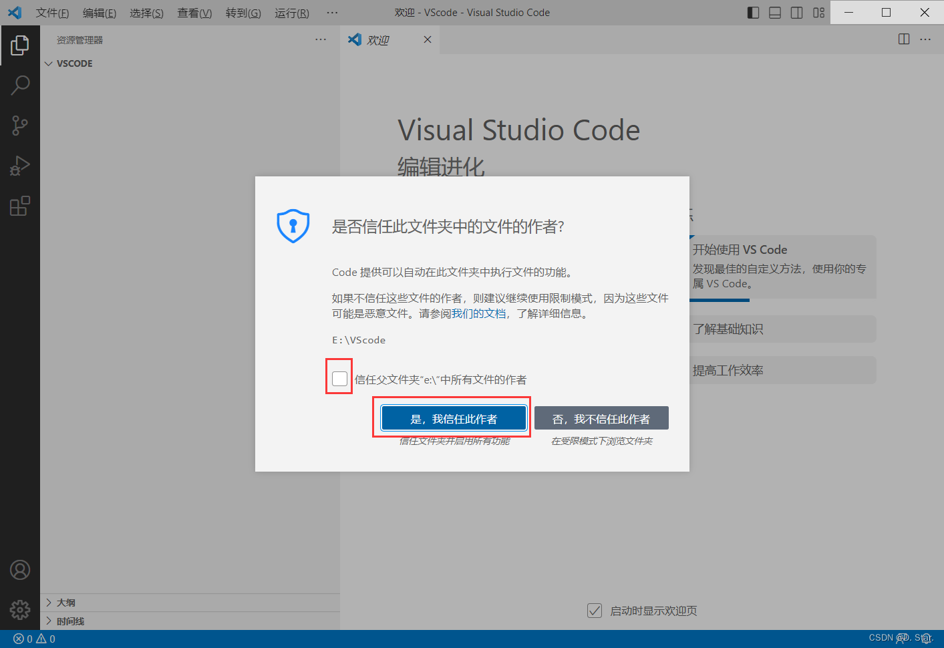Open the 查看(V) menu
The width and height of the screenshot is (944, 648).
tap(194, 13)
